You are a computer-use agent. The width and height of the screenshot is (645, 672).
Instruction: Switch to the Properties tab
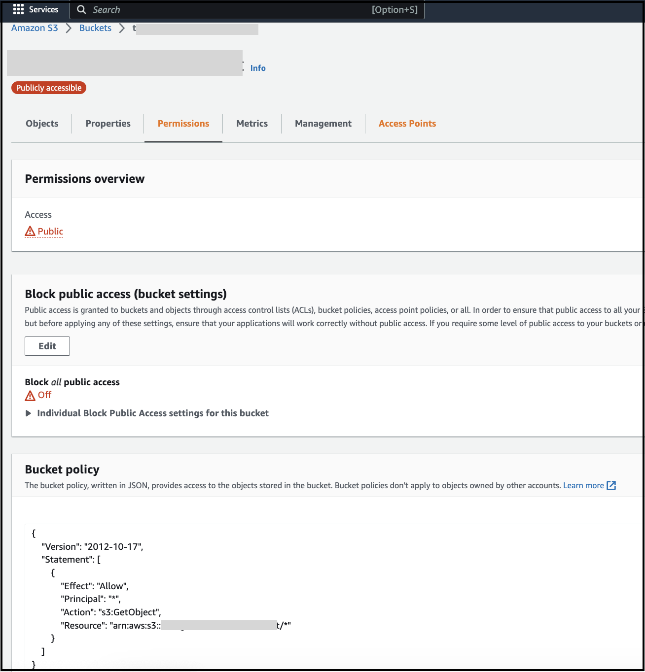click(108, 124)
